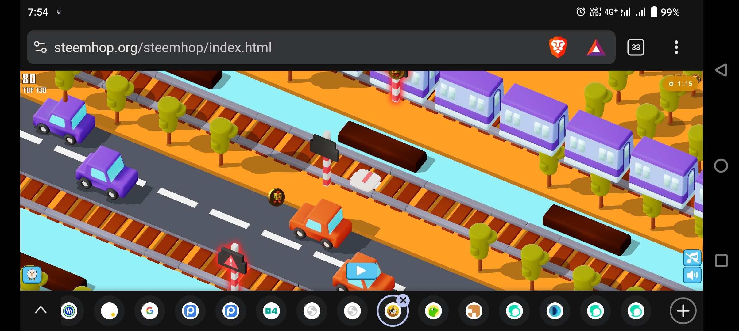This screenshot has width=739, height=331.
Task: Toggle the game music mute button
Action: coord(692,258)
